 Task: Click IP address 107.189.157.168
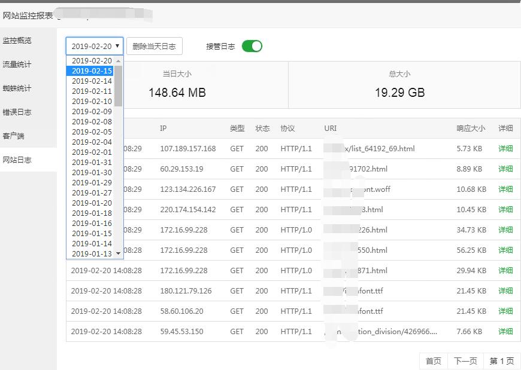(188, 148)
